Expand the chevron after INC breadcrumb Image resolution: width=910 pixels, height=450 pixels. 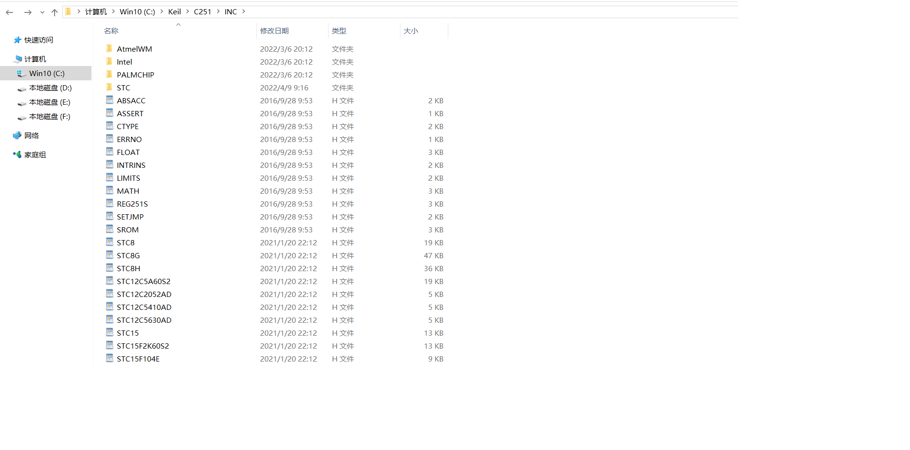click(x=244, y=11)
